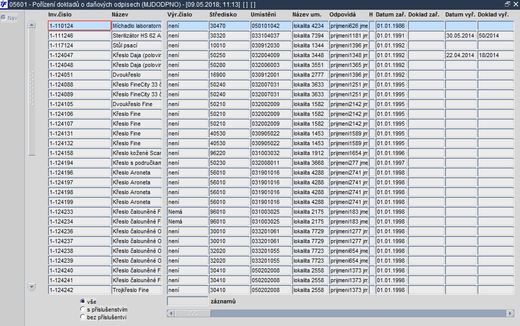The height and width of the screenshot is (326, 520).
Task: Click responsible person cell 'prijmeni1181 jm'
Action: click(x=349, y=36)
